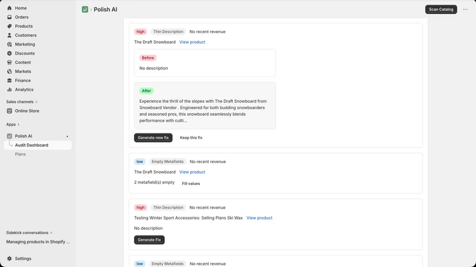This screenshot has width=476, height=267.
Task: Click the Customers person icon
Action: pos(10,36)
